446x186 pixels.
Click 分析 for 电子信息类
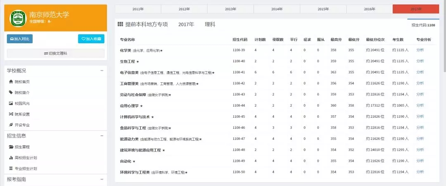click(x=420, y=72)
